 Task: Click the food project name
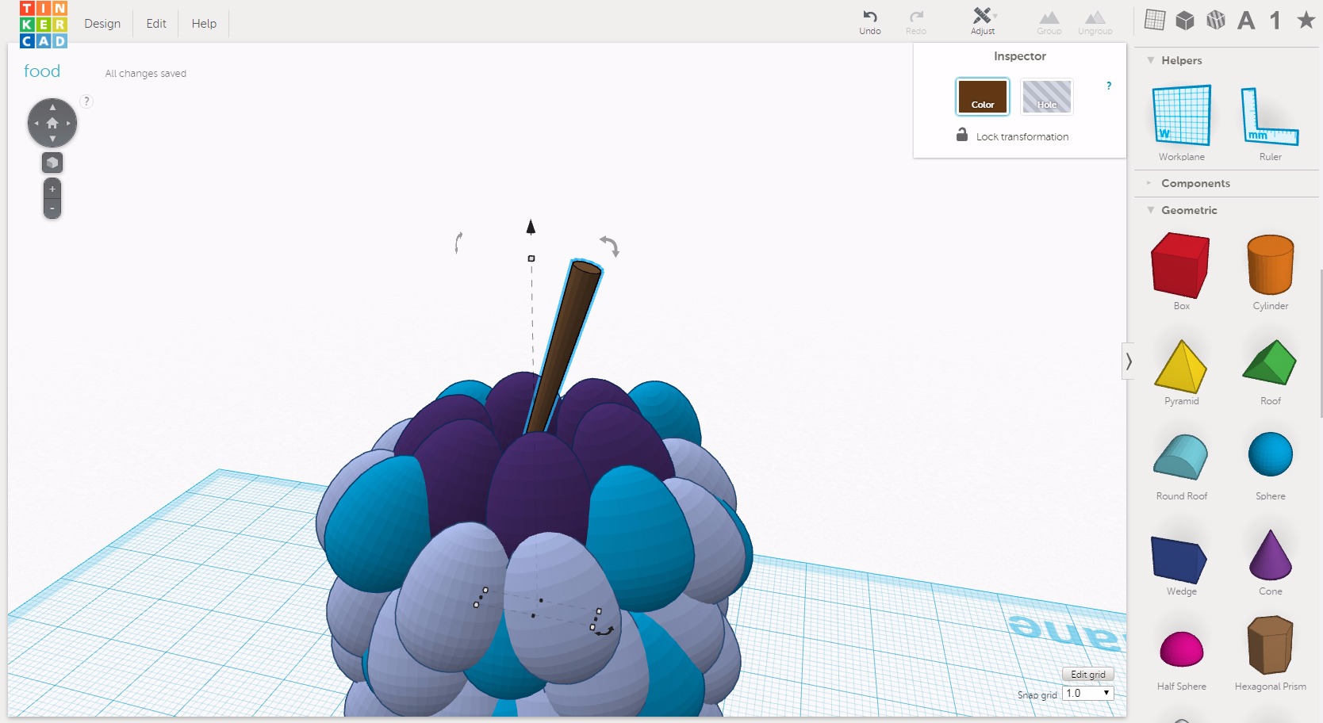pyautogui.click(x=42, y=71)
